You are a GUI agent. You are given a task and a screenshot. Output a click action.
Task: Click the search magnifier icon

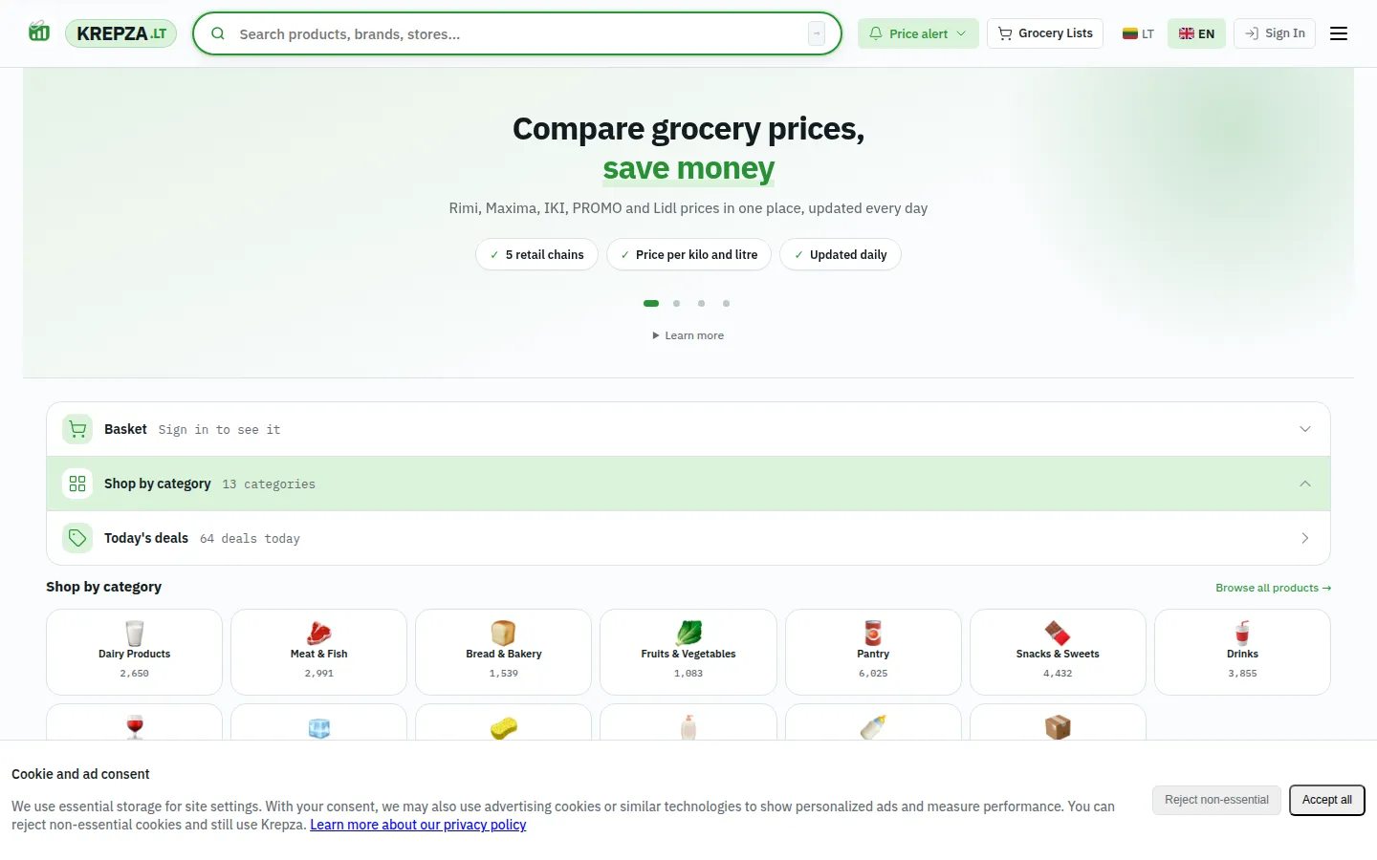218,33
